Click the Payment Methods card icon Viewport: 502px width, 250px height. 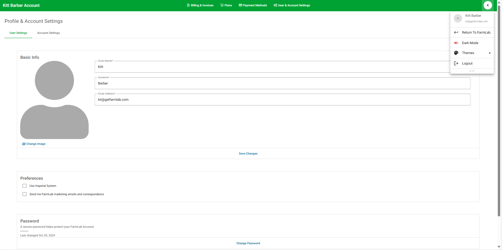(240, 5)
